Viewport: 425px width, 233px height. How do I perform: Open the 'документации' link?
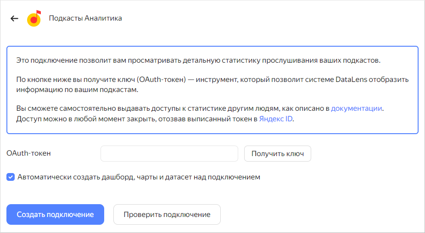pos(356,108)
